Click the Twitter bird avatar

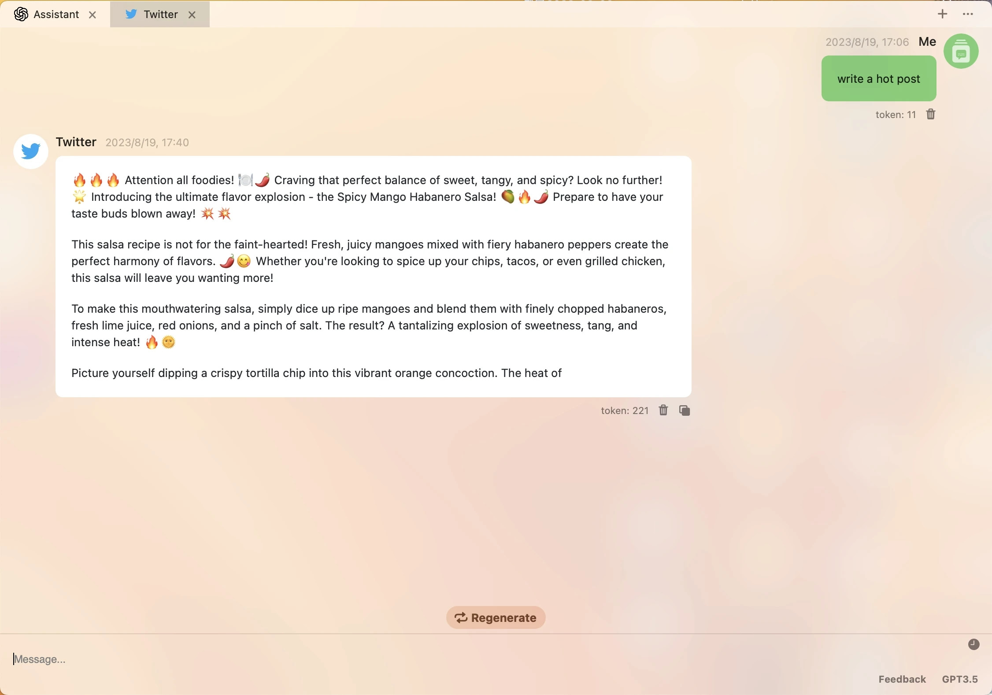pyautogui.click(x=31, y=152)
